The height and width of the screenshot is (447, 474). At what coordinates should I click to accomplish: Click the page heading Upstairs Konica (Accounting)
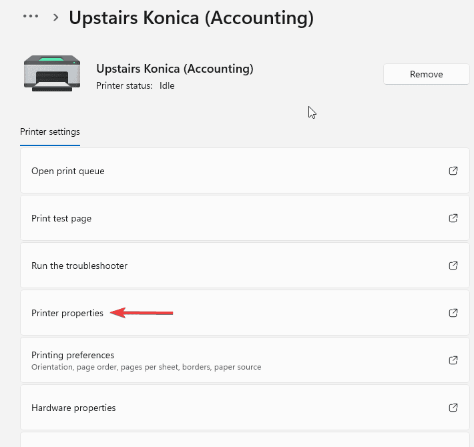(191, 17)
